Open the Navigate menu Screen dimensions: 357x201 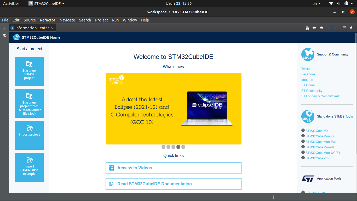(x=67, y=20)
